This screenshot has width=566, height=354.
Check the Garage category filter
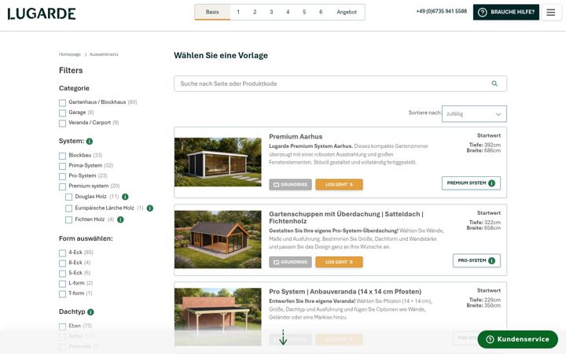point(62,113)
